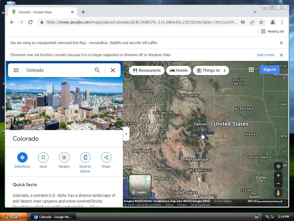Viewport: 294px width, 221px height.
Task: Open the Windows Start menu
Action: point(13,217)
